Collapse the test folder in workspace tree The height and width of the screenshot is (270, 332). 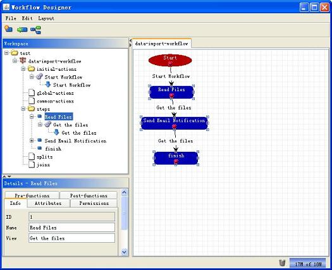tap(6, 52)
